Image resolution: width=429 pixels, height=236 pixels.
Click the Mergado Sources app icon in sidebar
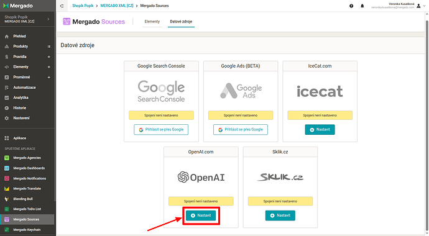pos(7,219)
